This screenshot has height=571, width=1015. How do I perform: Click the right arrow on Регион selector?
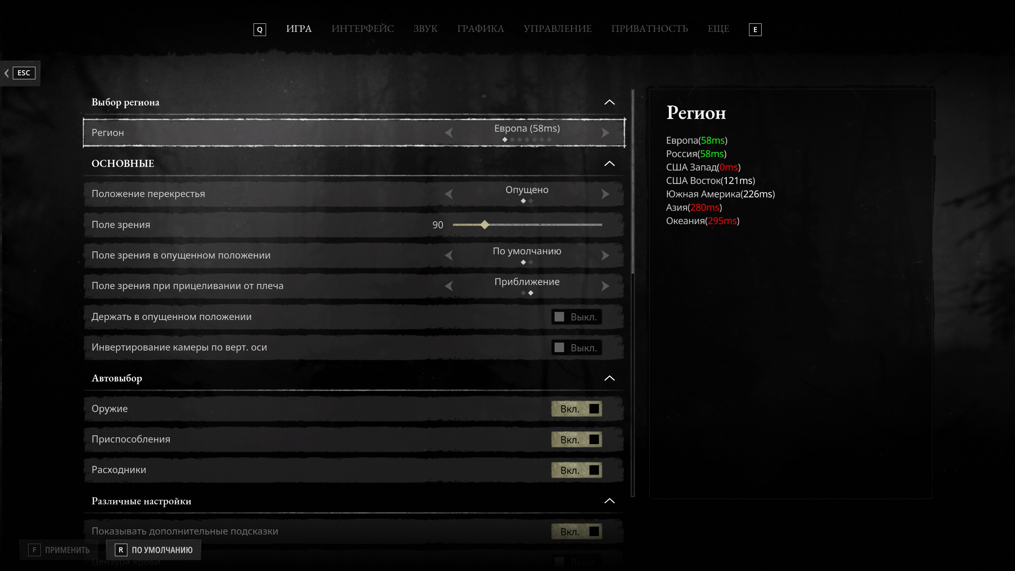click(x=605, y=133)
